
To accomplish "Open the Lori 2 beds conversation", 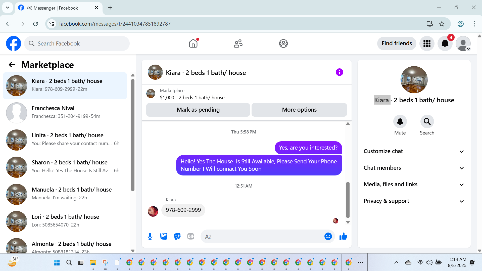I will 65,221.
